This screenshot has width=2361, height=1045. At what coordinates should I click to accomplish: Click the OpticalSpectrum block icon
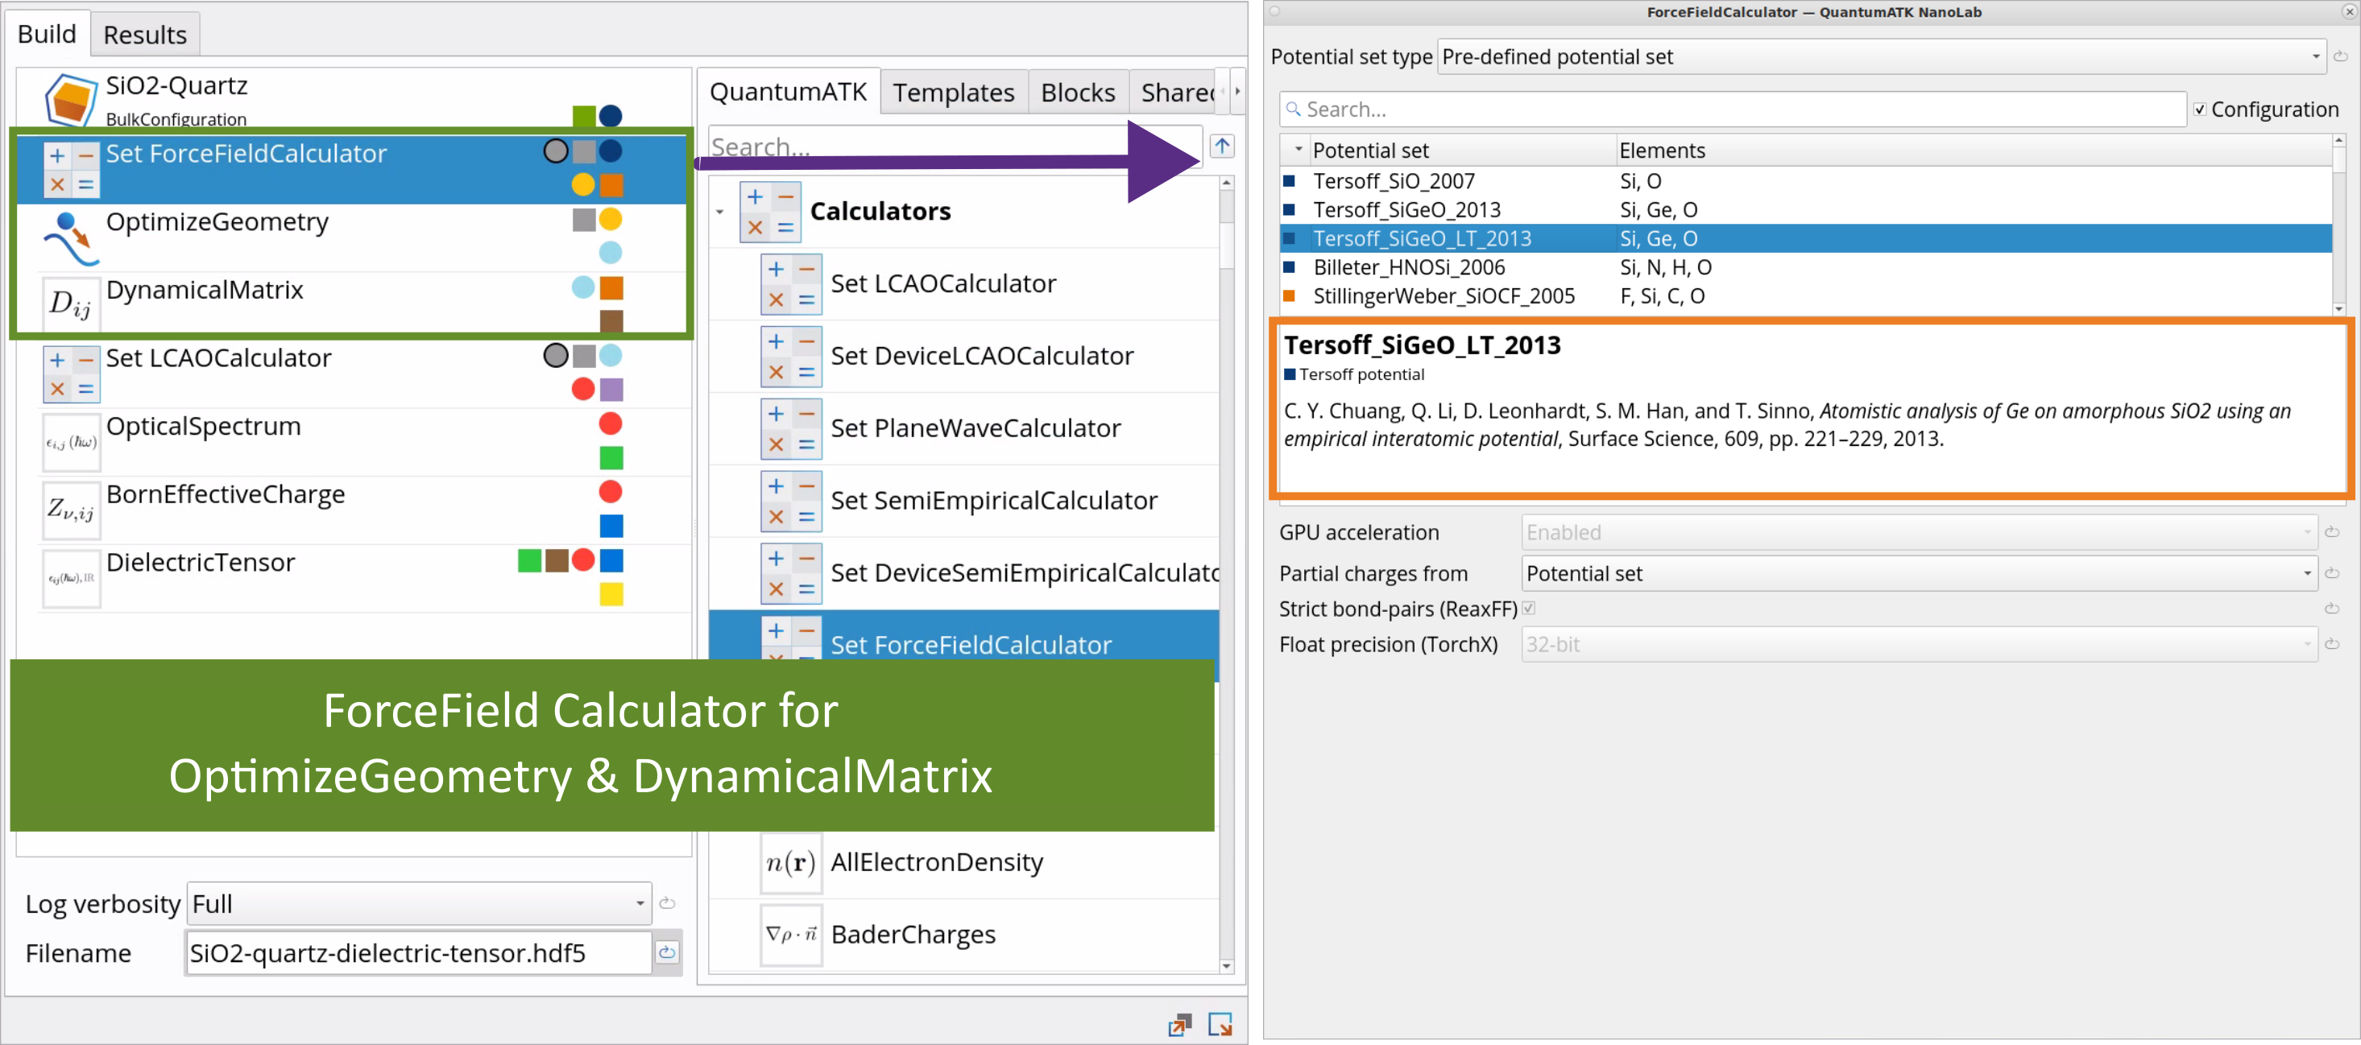click(71, 441)
